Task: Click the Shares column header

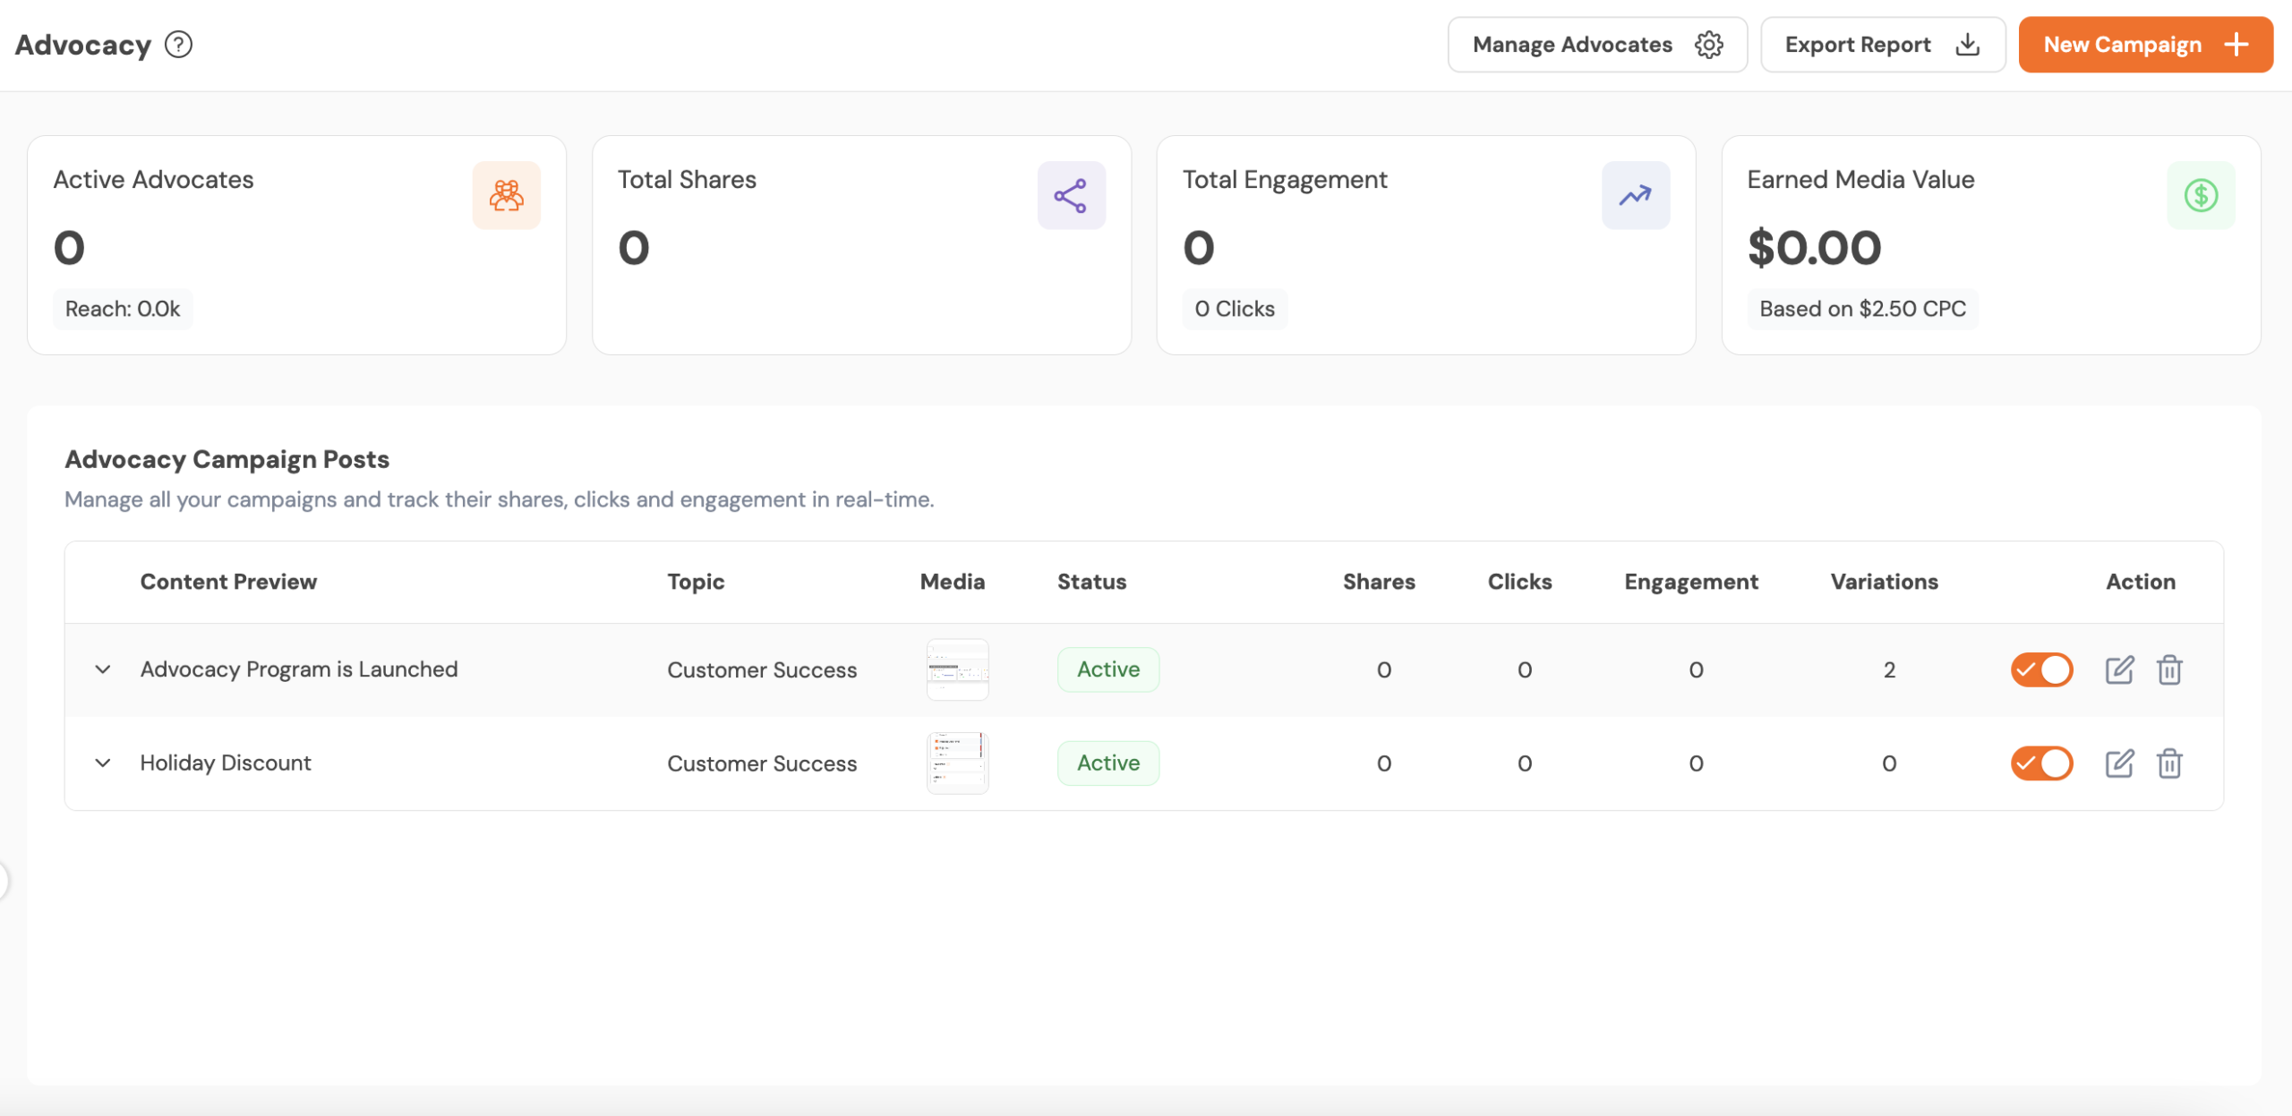Action: (1379, 582)
